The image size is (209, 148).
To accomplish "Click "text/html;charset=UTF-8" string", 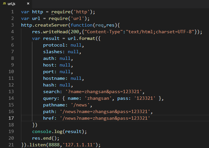I will [160, 32].
